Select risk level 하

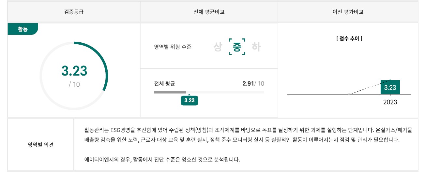[x=256, y=47]
